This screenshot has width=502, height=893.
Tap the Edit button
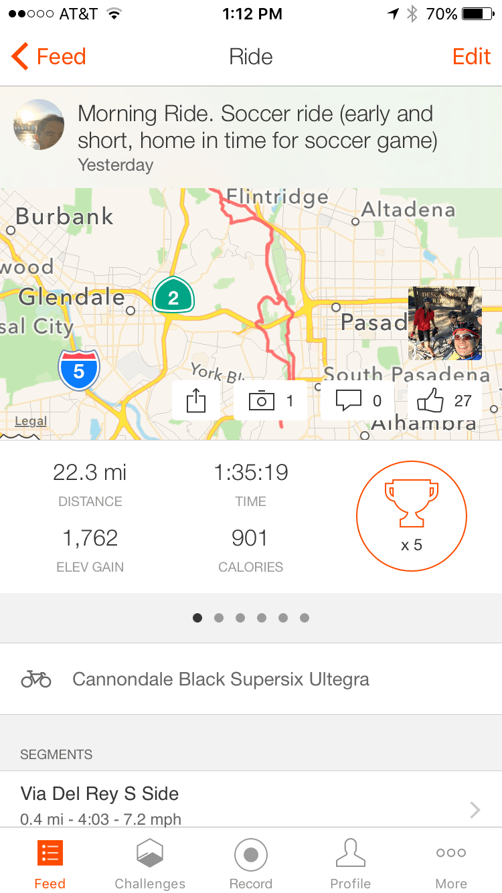[x=471, y=57]
